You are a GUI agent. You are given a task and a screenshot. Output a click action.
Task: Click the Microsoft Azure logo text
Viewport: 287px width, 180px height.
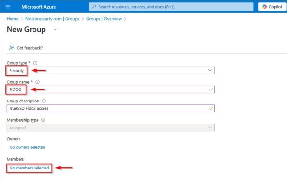click(39, 7)
